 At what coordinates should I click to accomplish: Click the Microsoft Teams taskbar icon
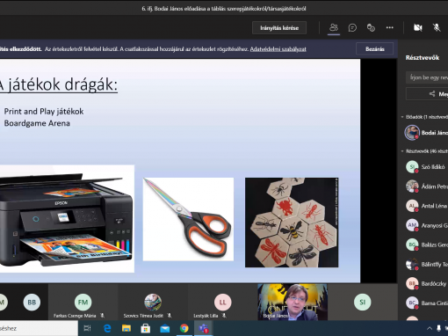pos(204,328)
